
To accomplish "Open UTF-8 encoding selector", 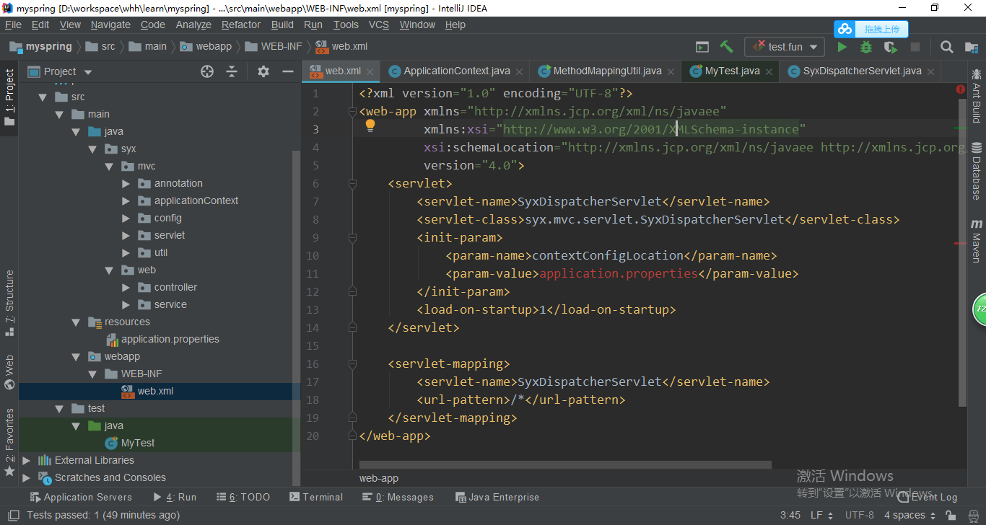I will tap(859, 515).
